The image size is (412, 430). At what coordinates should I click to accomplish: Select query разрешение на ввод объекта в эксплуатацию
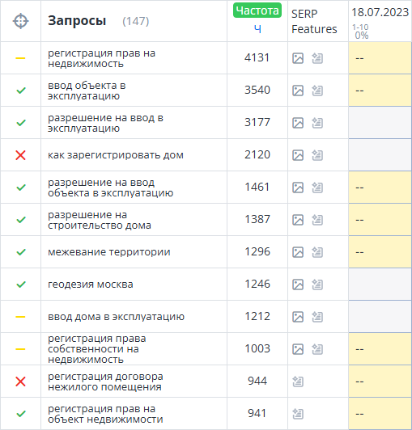click(x=110, y=188)
